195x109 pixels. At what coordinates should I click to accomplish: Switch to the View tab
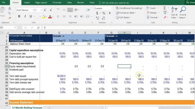click(92, 2)
